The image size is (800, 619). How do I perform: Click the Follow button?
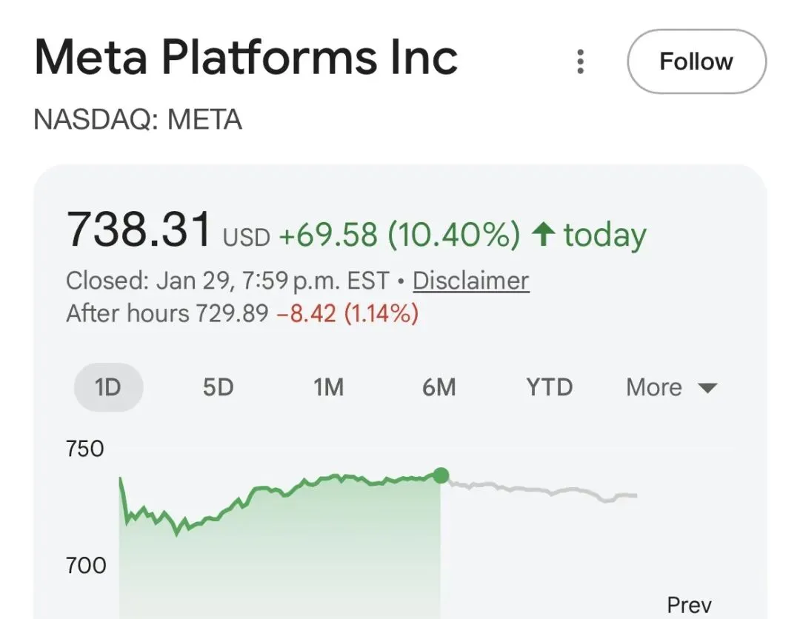(696, 61)
